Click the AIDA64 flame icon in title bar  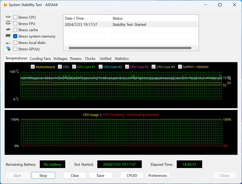coord(5,5)
